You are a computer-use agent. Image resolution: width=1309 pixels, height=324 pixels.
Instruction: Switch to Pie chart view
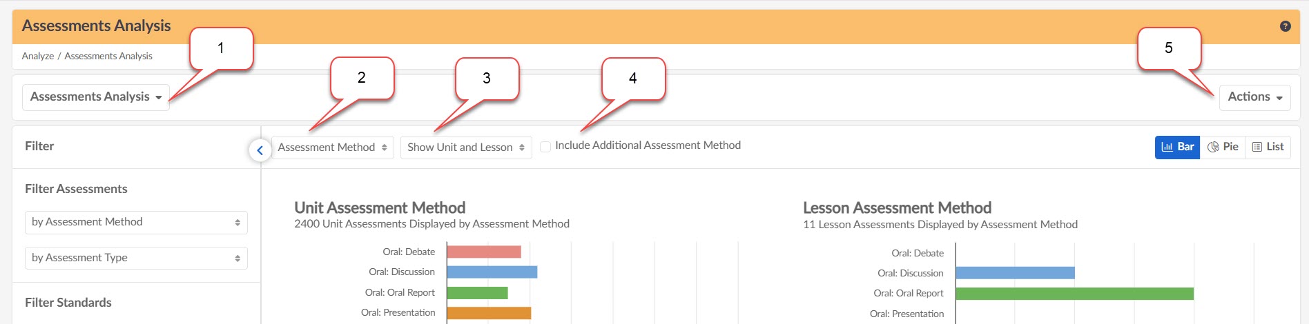pyautogui.click(x=1223, y=147)
